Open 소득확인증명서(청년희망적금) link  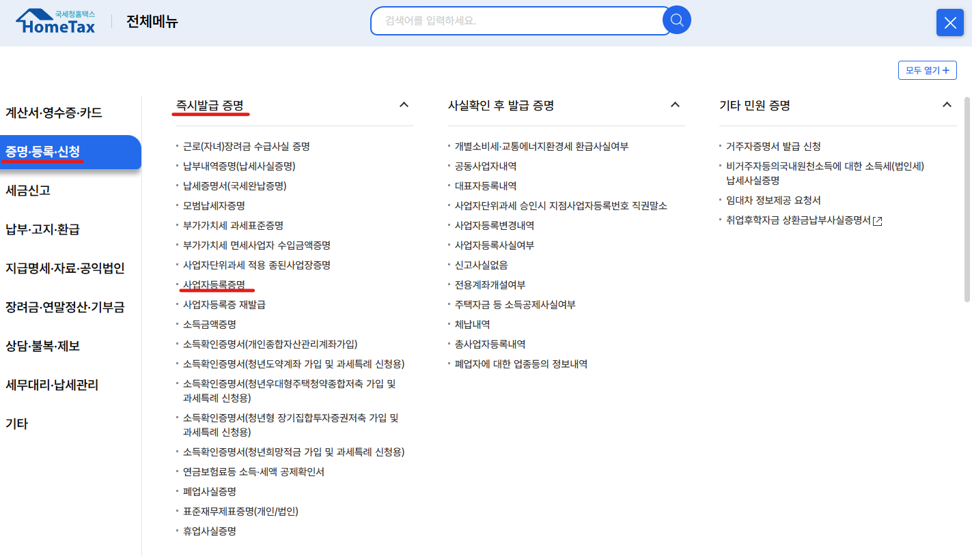pyautogui.click(x=294, y=452)
